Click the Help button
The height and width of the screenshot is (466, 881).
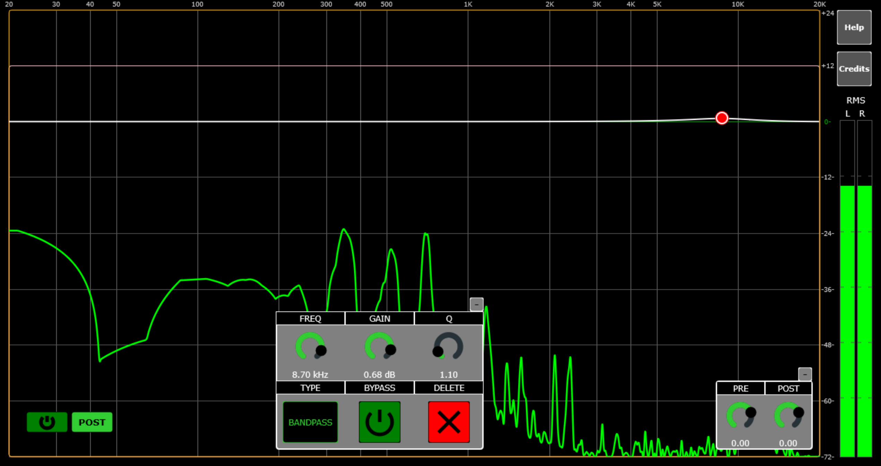click(854, 27)
